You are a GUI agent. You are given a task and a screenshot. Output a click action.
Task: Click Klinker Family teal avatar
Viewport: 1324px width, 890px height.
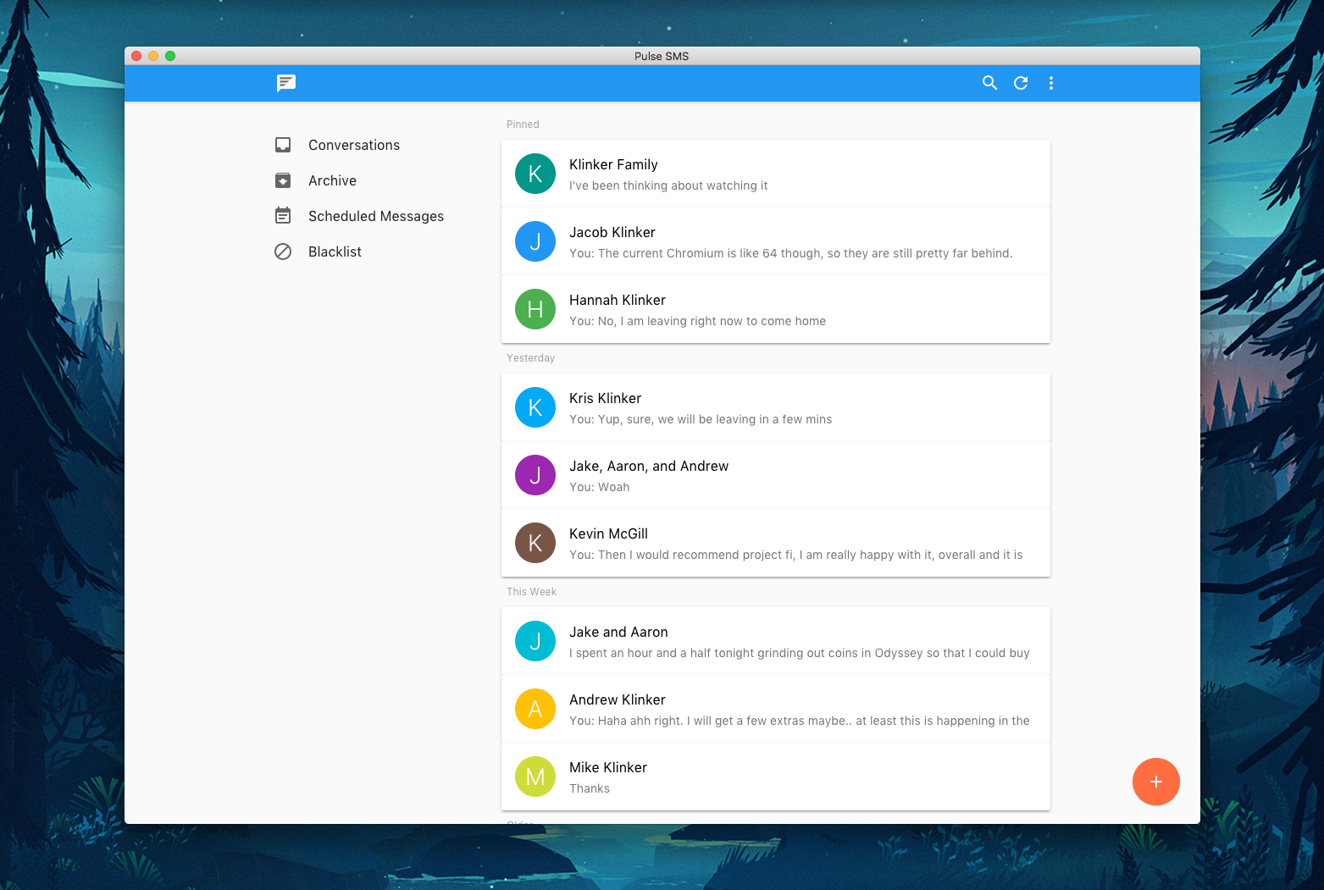(535, 174)
